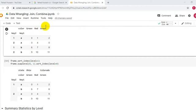Click the value 11 in lower table

(x=48, y=99)
